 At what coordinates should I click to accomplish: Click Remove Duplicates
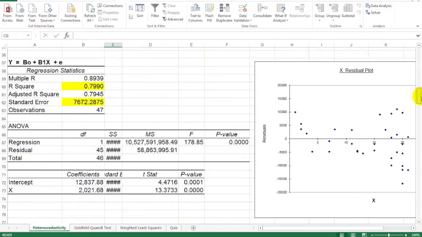click(224, 13)
